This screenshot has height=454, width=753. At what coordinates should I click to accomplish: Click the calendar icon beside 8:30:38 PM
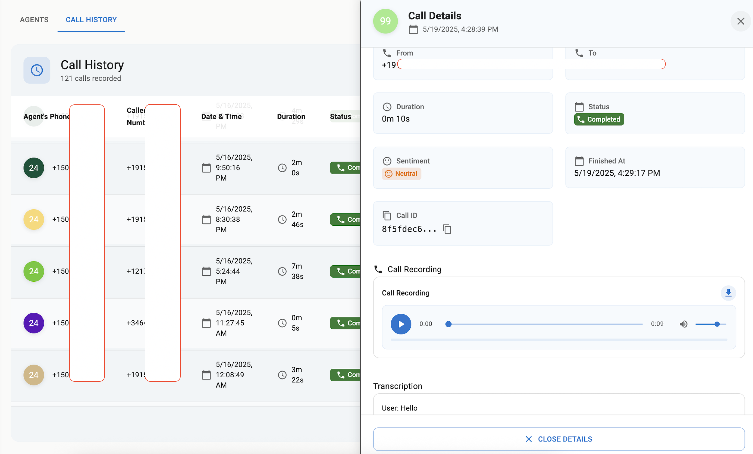tap(206, 220)
